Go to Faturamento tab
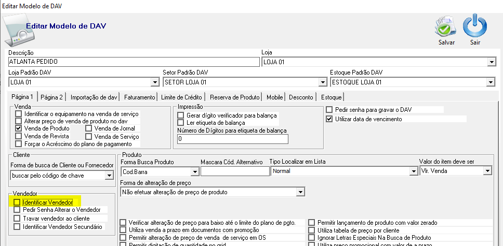This screenshot has height=246, width=503. pos(139,97)
